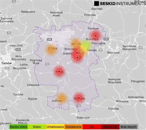This screenshot has width=146, height=130.
Task: Click the 'Dostateczna' legend swatch
Action: tap(74, 127)
